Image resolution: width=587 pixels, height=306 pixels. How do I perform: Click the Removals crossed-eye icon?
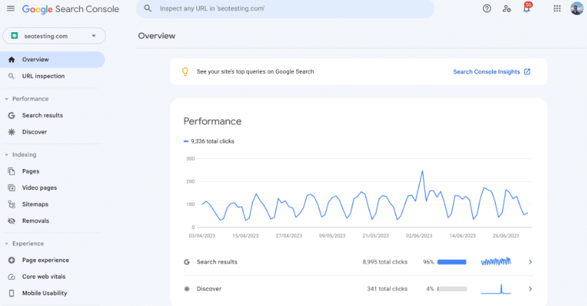pyautogui.click(x=11, y=220)
